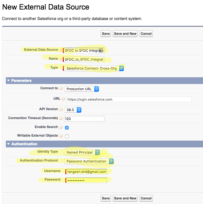Click the top Save and New button
Screen dimensions: 203x212
click(x=125, y=34)
